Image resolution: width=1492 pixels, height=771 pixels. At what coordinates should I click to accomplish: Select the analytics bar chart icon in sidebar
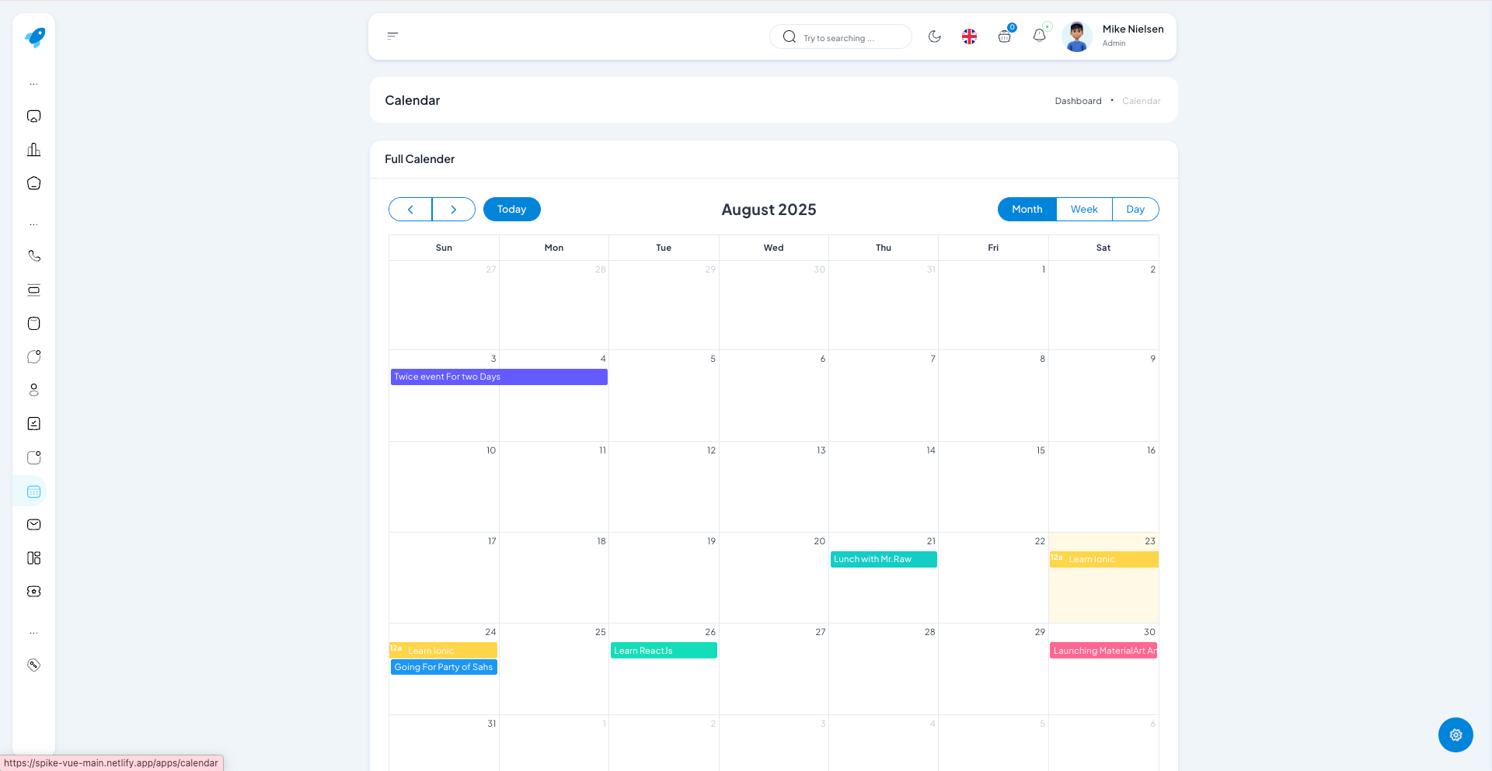click(33, 149)
